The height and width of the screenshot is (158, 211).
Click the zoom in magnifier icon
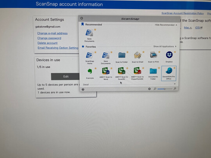click(x=175, y=89)
